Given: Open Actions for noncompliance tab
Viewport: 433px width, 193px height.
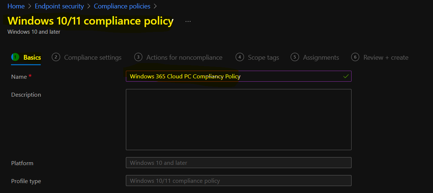Looking at the screenshot, I should pos(184,57).
